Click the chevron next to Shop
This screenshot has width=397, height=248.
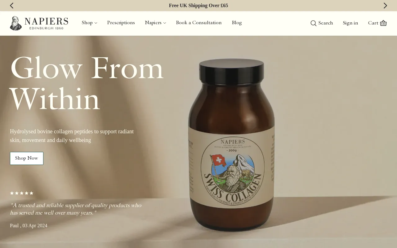point(96,23)
